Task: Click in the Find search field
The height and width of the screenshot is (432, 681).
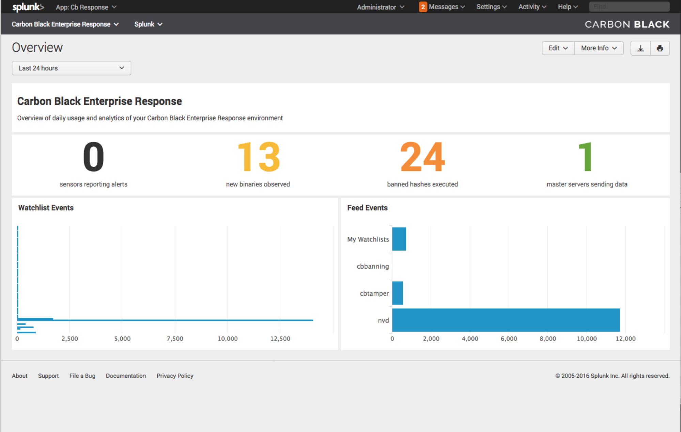Action: pos(629,7)
